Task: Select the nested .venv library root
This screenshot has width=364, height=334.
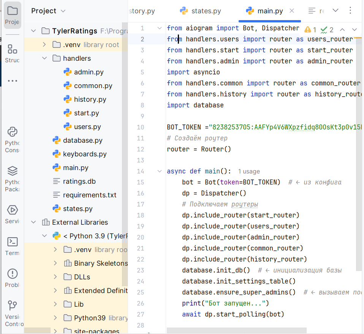Action: coord(95,250)
